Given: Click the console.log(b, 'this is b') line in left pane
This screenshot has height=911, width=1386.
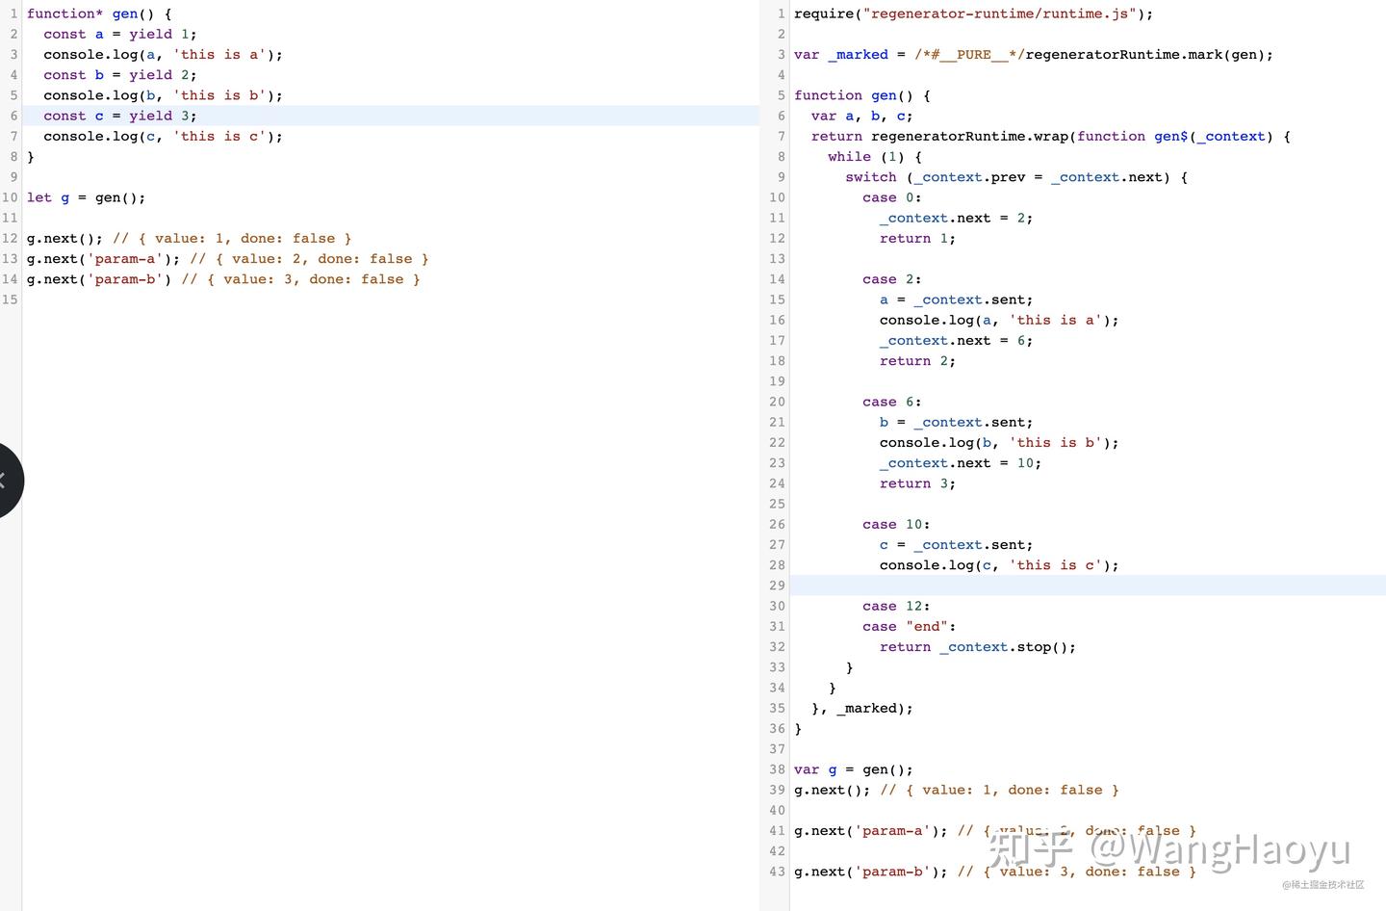Looking at the screenshot, I should click(163, 95).
